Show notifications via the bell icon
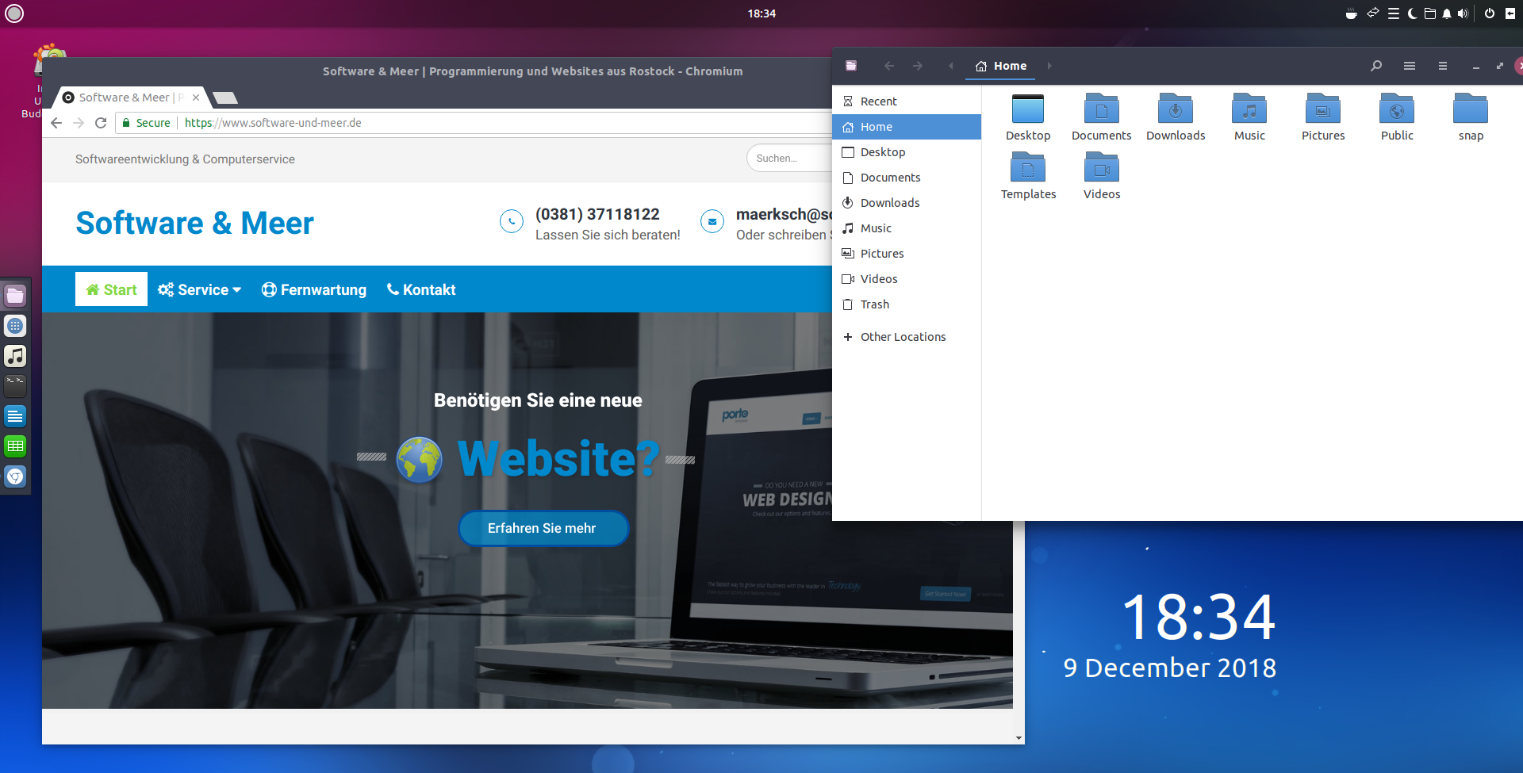1523x773 pixels. tap(1447, 13)
